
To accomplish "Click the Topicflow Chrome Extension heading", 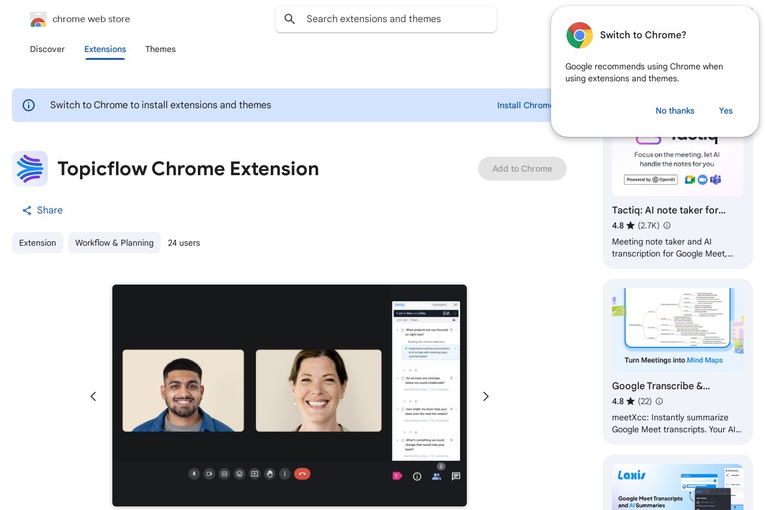I will 188,169.
